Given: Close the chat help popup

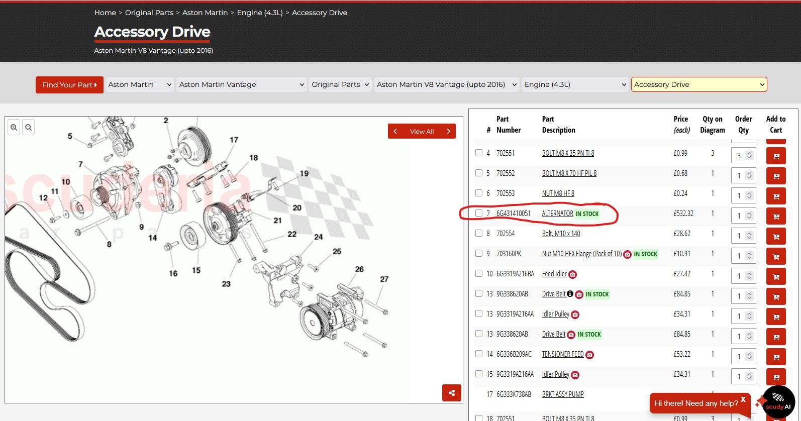Looking at the screenshot, I should [x=743, y=399].
